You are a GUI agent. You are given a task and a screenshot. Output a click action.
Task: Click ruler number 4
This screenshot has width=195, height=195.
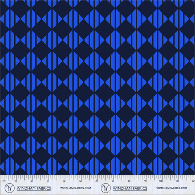pyautogui.click(x=64, y=181)
